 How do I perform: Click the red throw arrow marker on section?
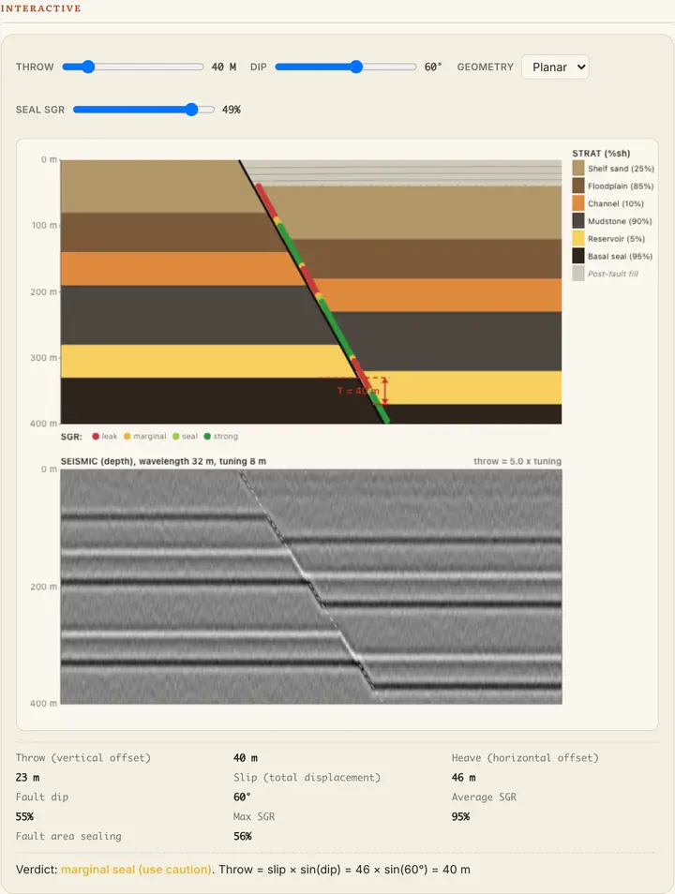385,391
